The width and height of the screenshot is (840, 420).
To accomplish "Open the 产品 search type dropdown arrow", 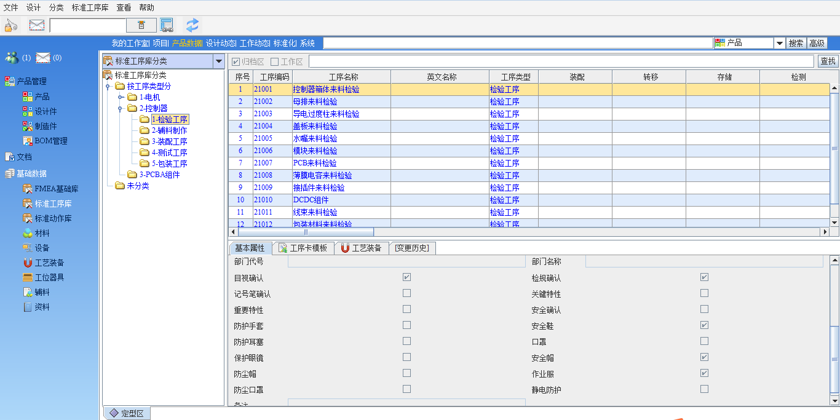I will coord(779,43).
